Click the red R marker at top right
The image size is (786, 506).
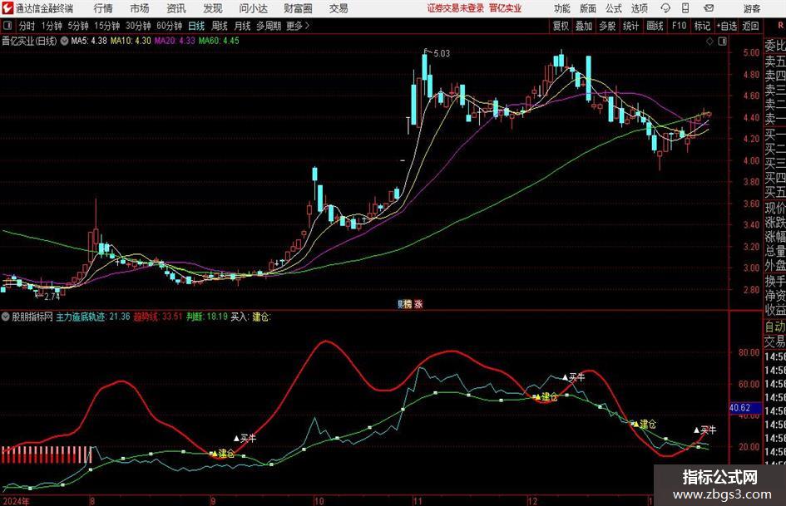[x=780, y=25]
